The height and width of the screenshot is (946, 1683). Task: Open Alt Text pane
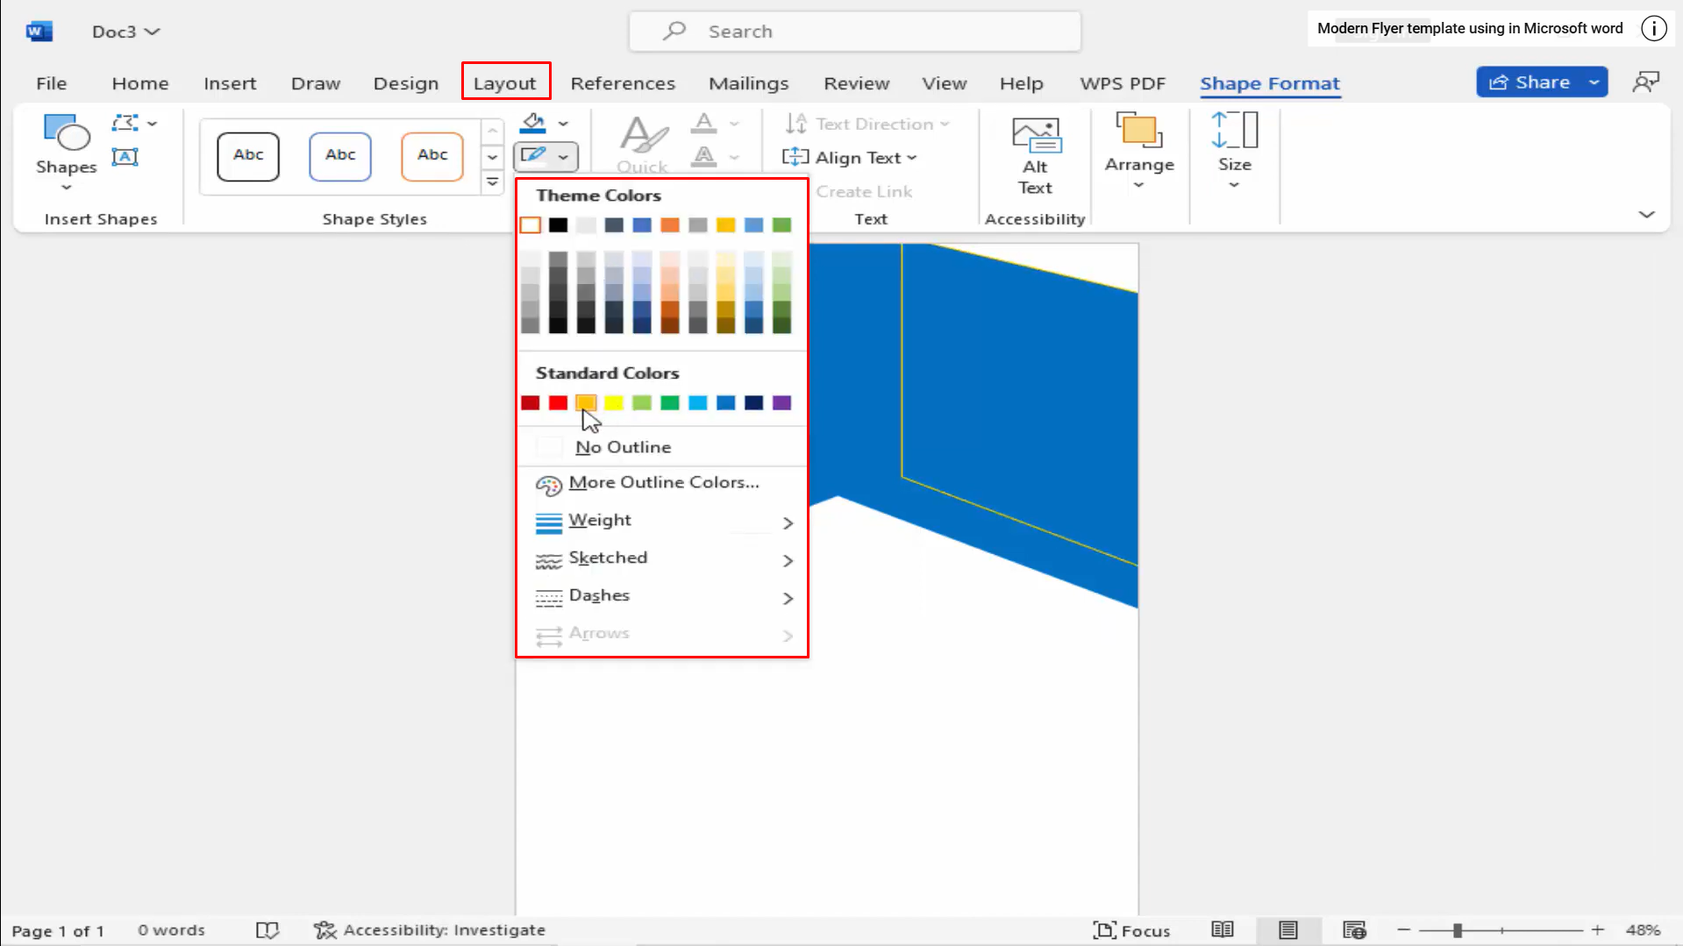click(x=1035, y=155)
